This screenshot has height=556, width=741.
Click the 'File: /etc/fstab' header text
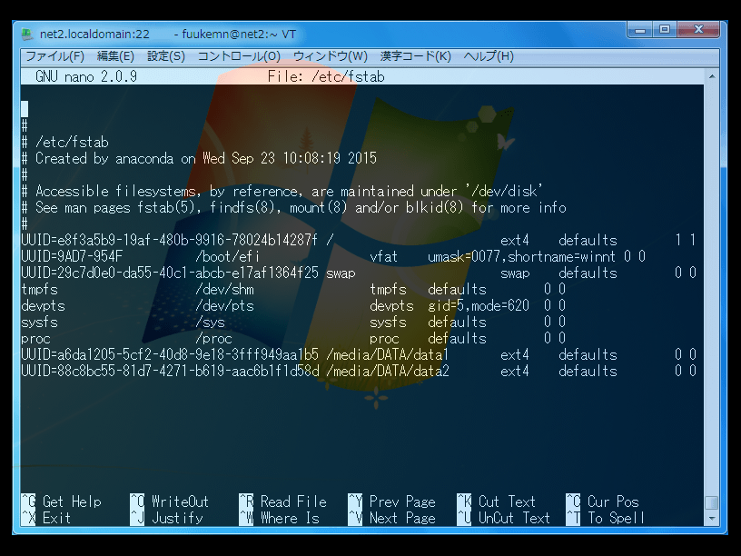[326, 76]
